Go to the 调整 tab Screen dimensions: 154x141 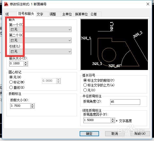(54, 14)
